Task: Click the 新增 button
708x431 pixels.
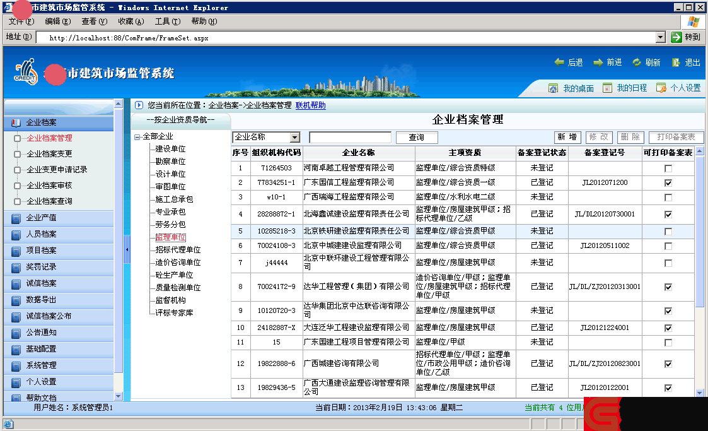Action: [x=567, y=137]
